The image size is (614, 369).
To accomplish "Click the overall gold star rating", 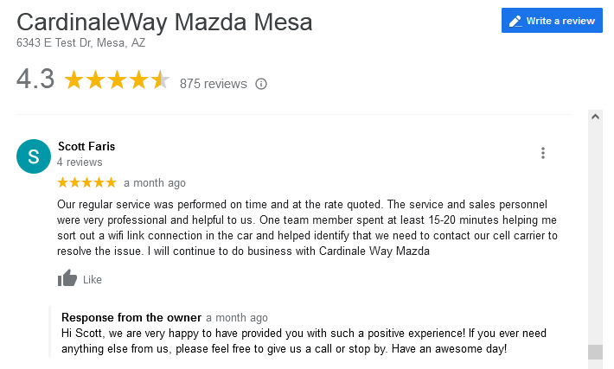I will pos(117,81).
